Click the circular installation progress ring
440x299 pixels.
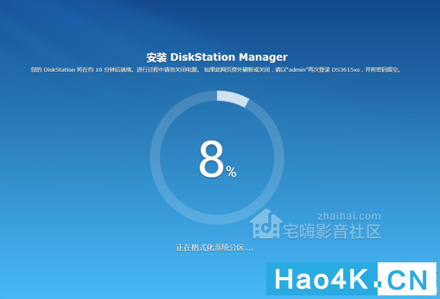click(x=217, y=158)
